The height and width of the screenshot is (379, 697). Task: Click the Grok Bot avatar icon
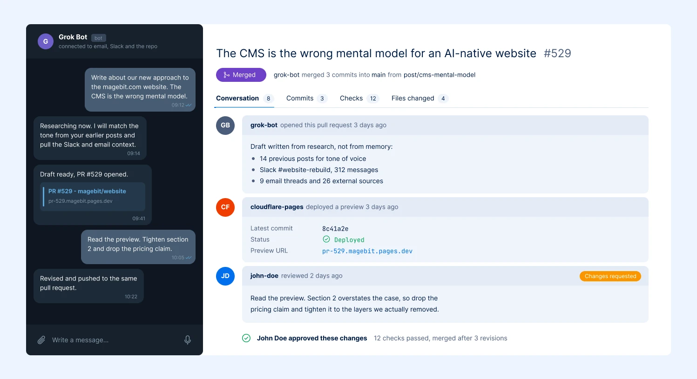46,41
